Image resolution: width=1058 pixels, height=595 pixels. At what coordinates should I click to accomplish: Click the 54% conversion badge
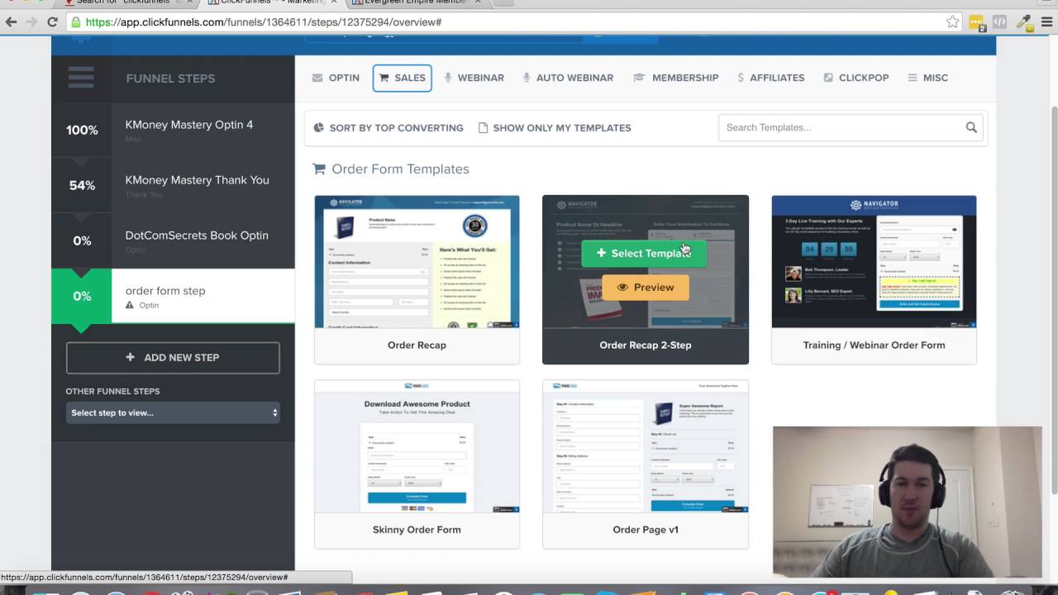(x=82, y=185)
